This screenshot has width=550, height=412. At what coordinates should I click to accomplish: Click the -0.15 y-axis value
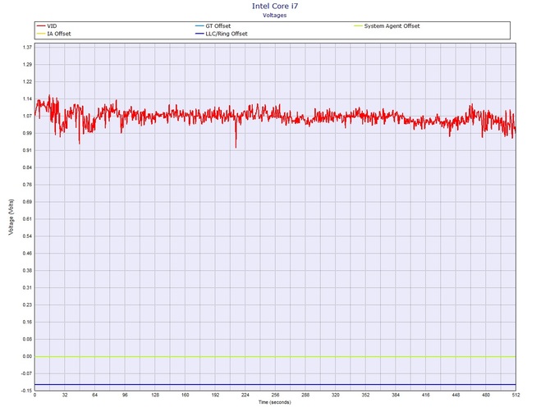(x=26, y=391)
